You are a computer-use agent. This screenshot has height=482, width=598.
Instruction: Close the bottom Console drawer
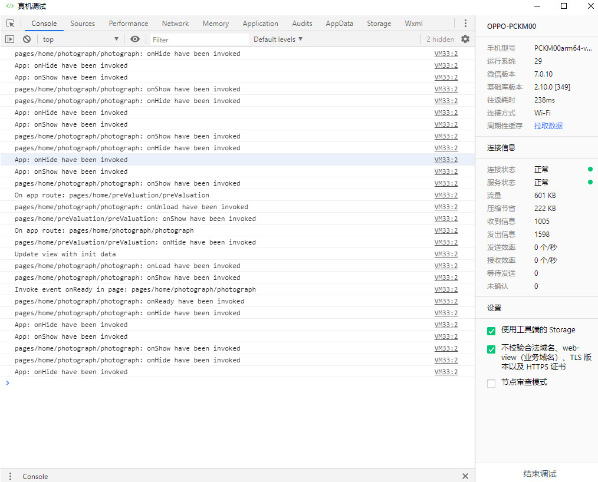tap(465, 476)
